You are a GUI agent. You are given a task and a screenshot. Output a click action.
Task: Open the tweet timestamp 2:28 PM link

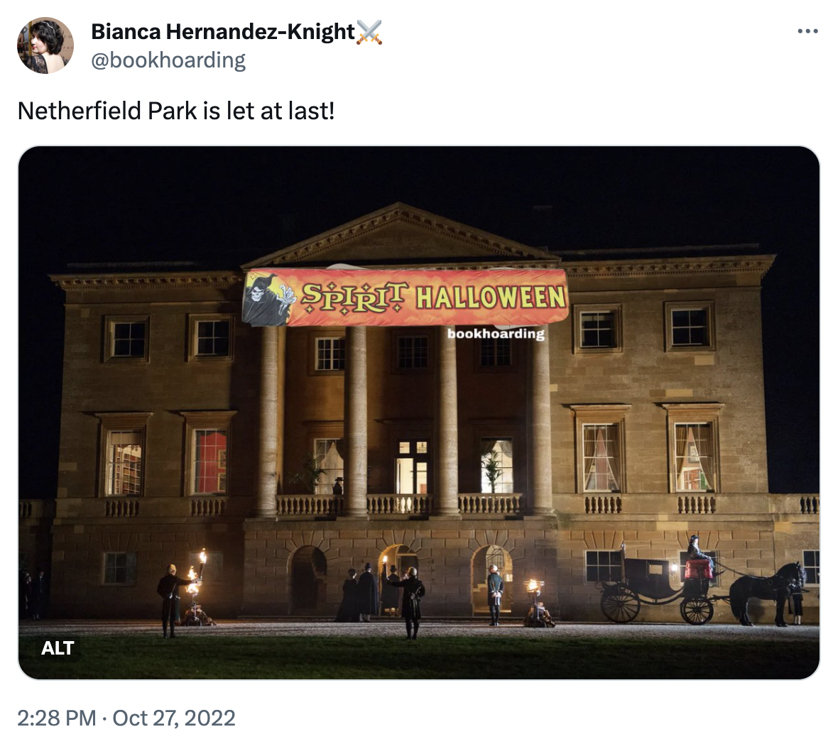[56, 718]
